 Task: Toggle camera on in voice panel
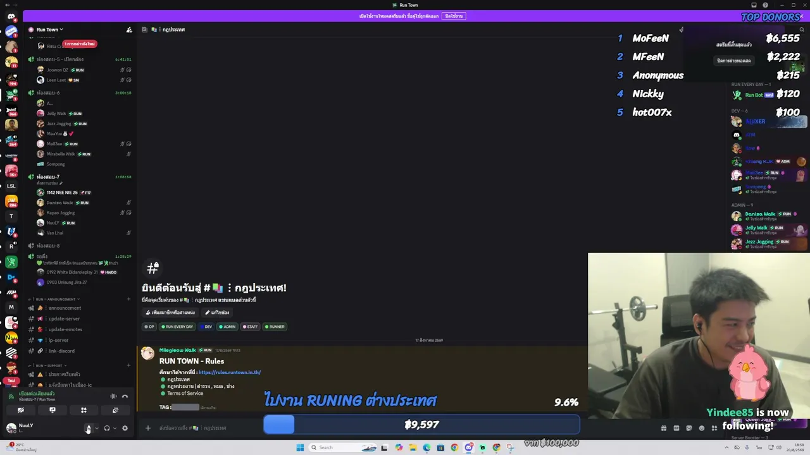21,410
